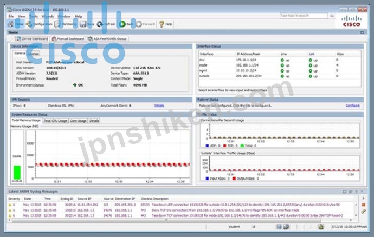Click the Configure link in Failover Status
Image resolution: width=374 pixels, height=237 pixels.
[x=353, y=106]
